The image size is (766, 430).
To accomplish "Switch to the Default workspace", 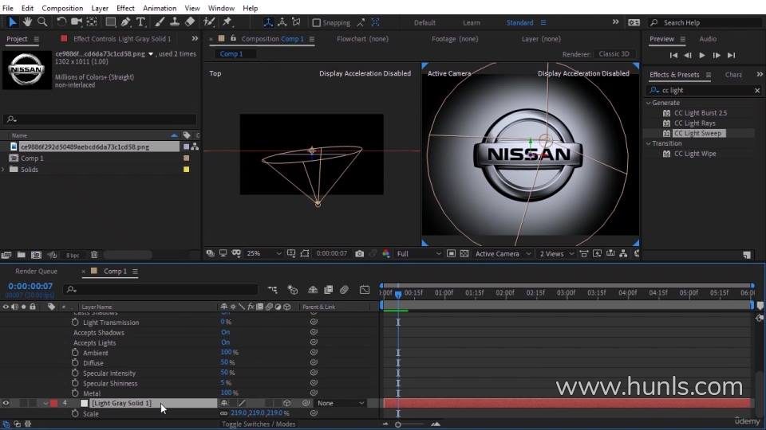I will 424,23.
